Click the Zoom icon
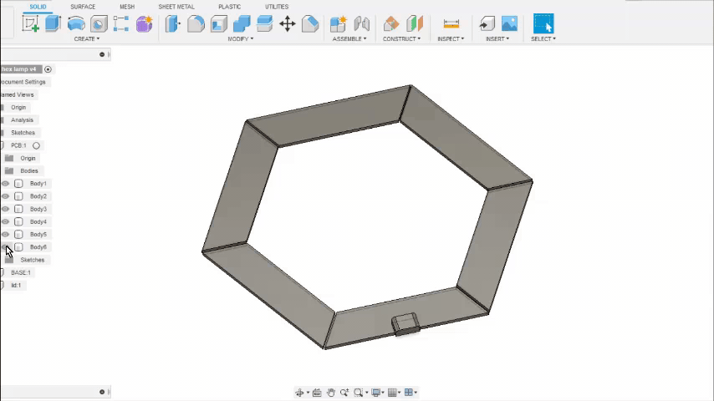714x401 pixels. pos(344,393)
